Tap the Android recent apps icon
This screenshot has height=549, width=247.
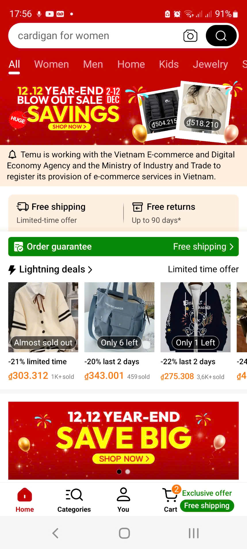click(x=194, y=533)
